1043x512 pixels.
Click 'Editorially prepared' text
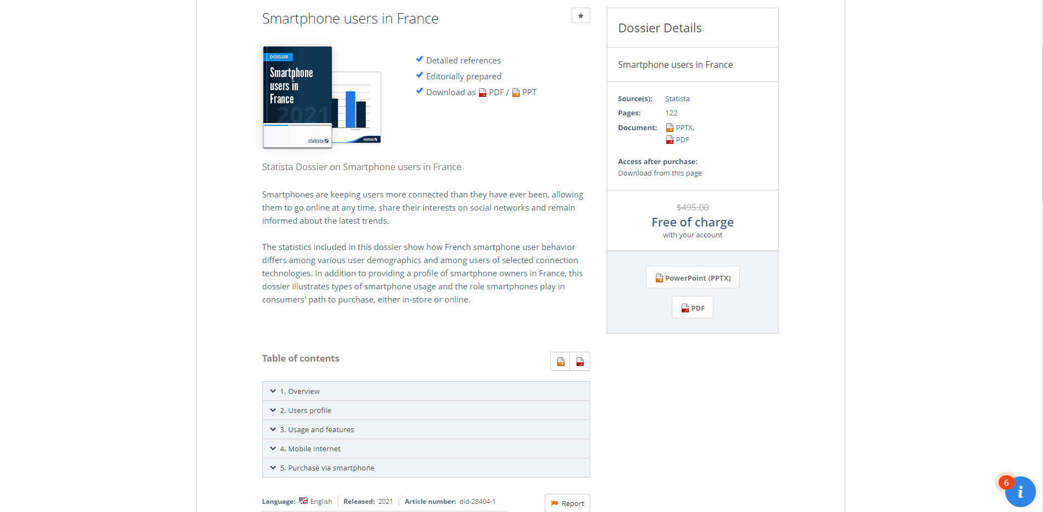point(464,77)
